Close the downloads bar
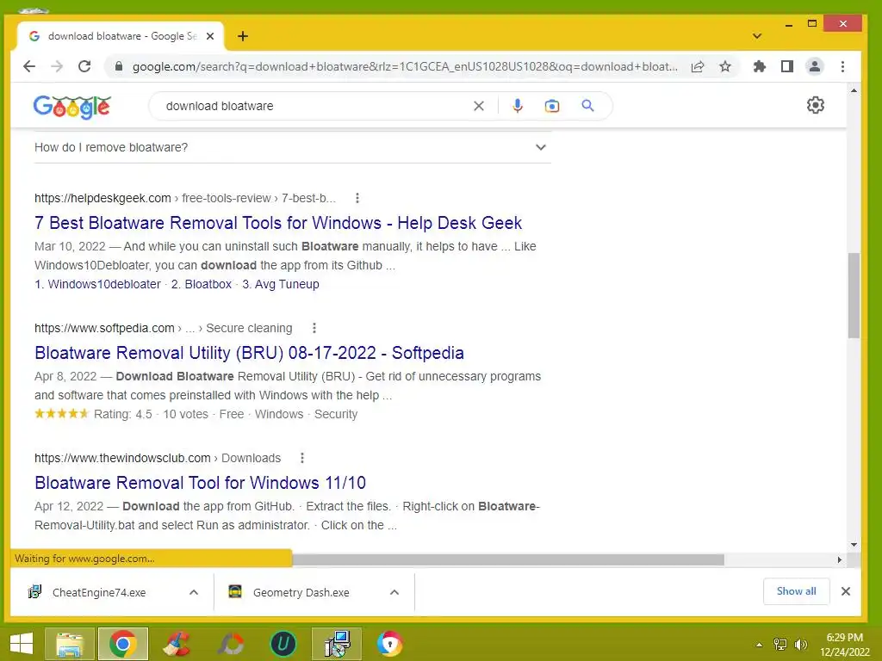Screen dimensions: 882x661 [x=846, y=590]
